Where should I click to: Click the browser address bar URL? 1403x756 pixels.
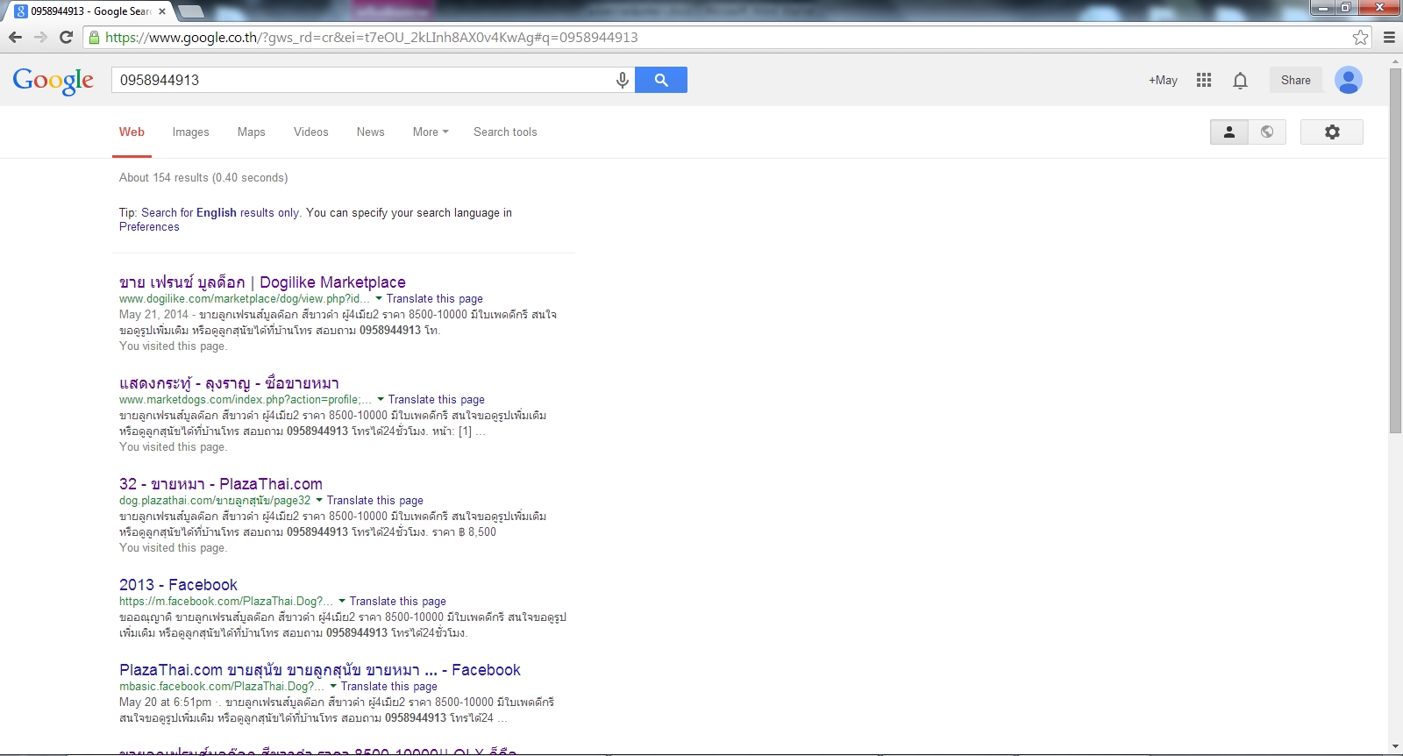[x=372, y=37]
